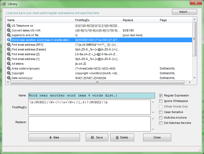
Task: Click the '$3/$1/$5' replace cell
Action: [x=128, y=30]
